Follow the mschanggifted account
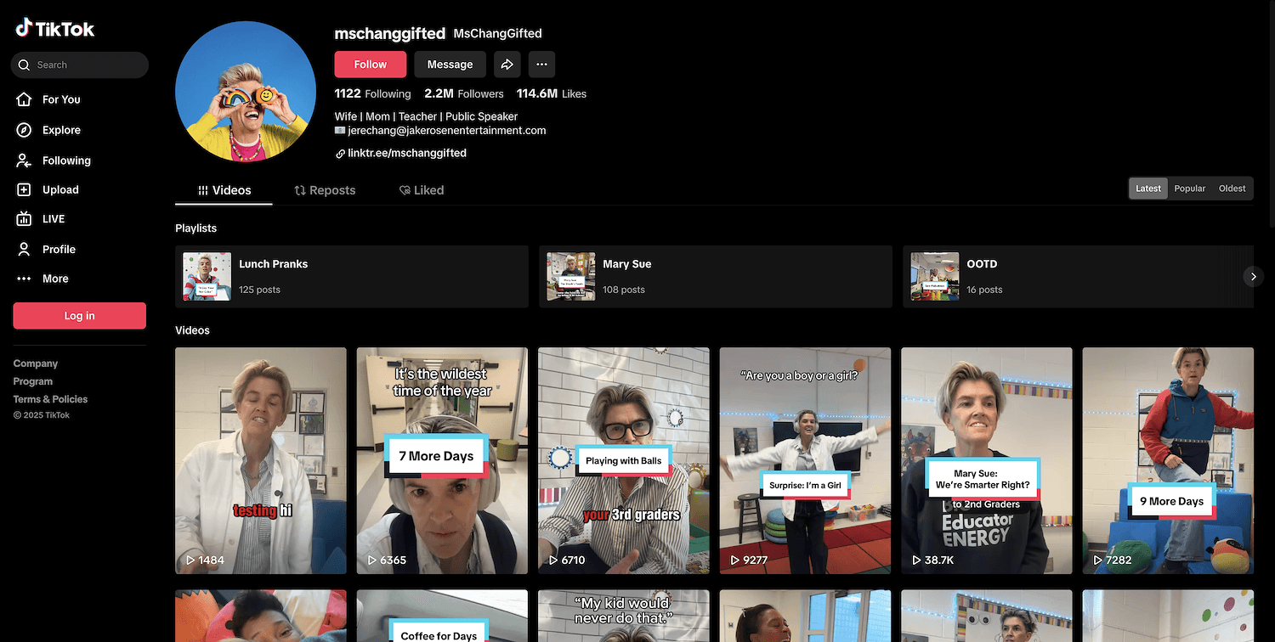This screenshot has height=642, width=1275. point(370,65)
